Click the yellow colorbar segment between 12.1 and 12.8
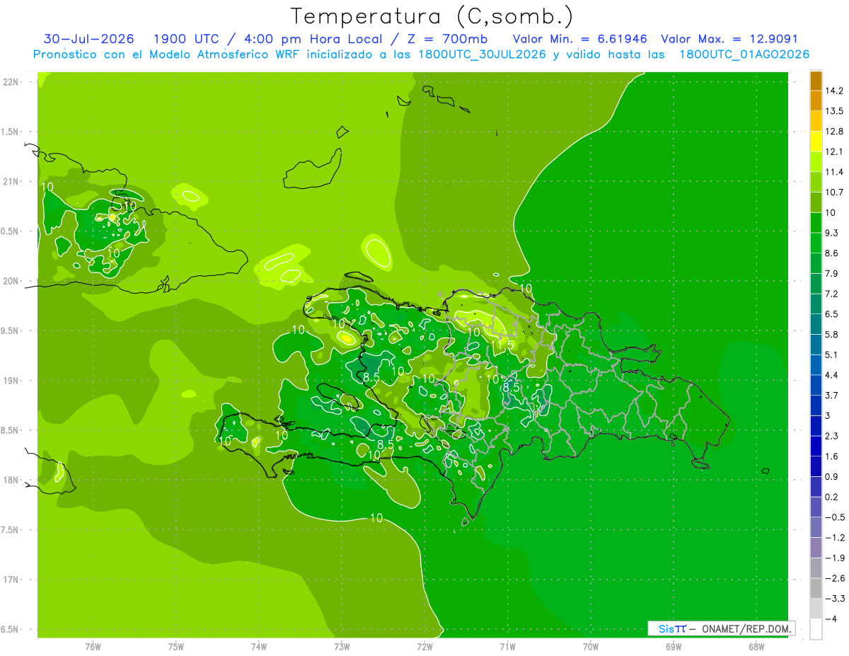Image resolution: width=849 pixels, height=656 pixels. coord(816,142)
